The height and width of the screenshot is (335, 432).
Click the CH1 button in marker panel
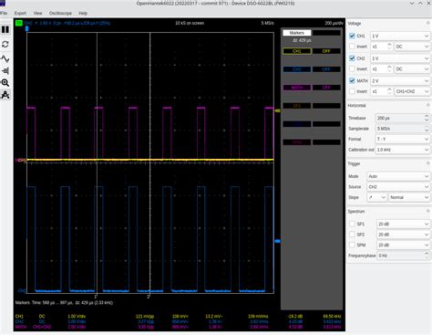coord(297,51)
